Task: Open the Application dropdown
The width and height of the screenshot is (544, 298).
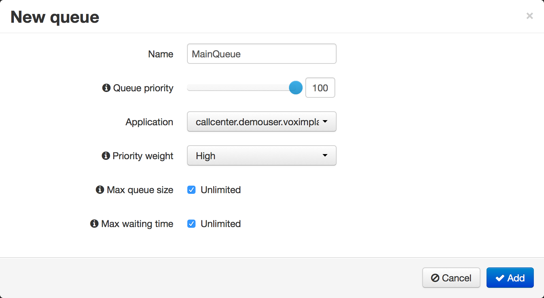Action: [x=261, y=122]
